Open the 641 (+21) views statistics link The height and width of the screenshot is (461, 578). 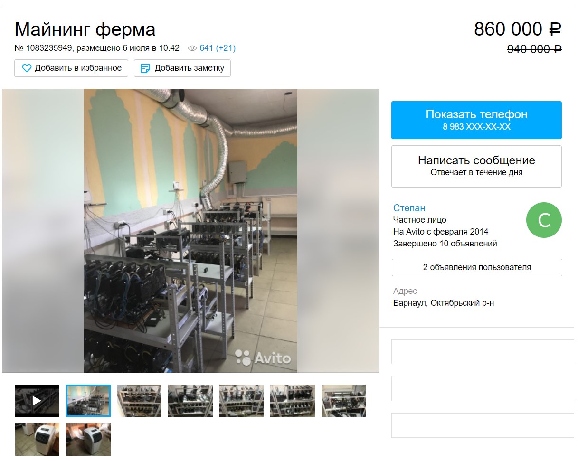tap(218, 48)
